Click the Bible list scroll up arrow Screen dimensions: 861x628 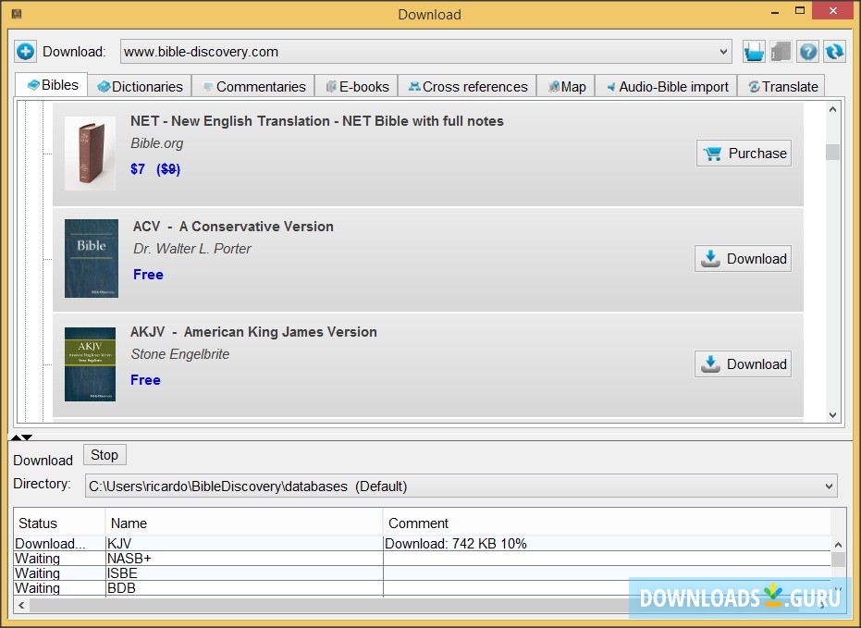[x=832, y=109]
